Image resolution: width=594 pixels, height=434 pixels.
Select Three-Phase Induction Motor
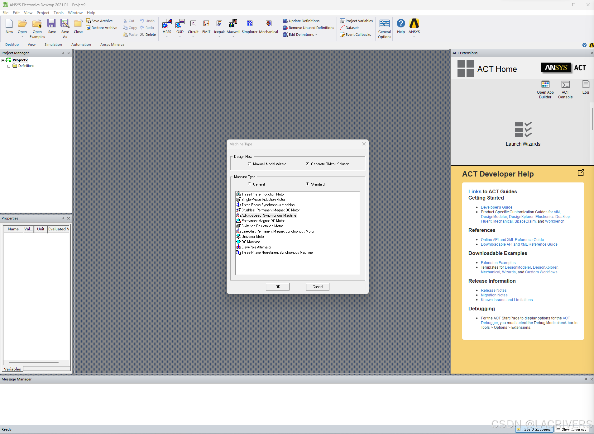point(263,194)
